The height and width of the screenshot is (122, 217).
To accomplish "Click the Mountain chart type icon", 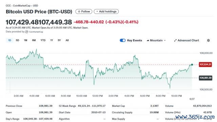I will [x=148, y=40].
